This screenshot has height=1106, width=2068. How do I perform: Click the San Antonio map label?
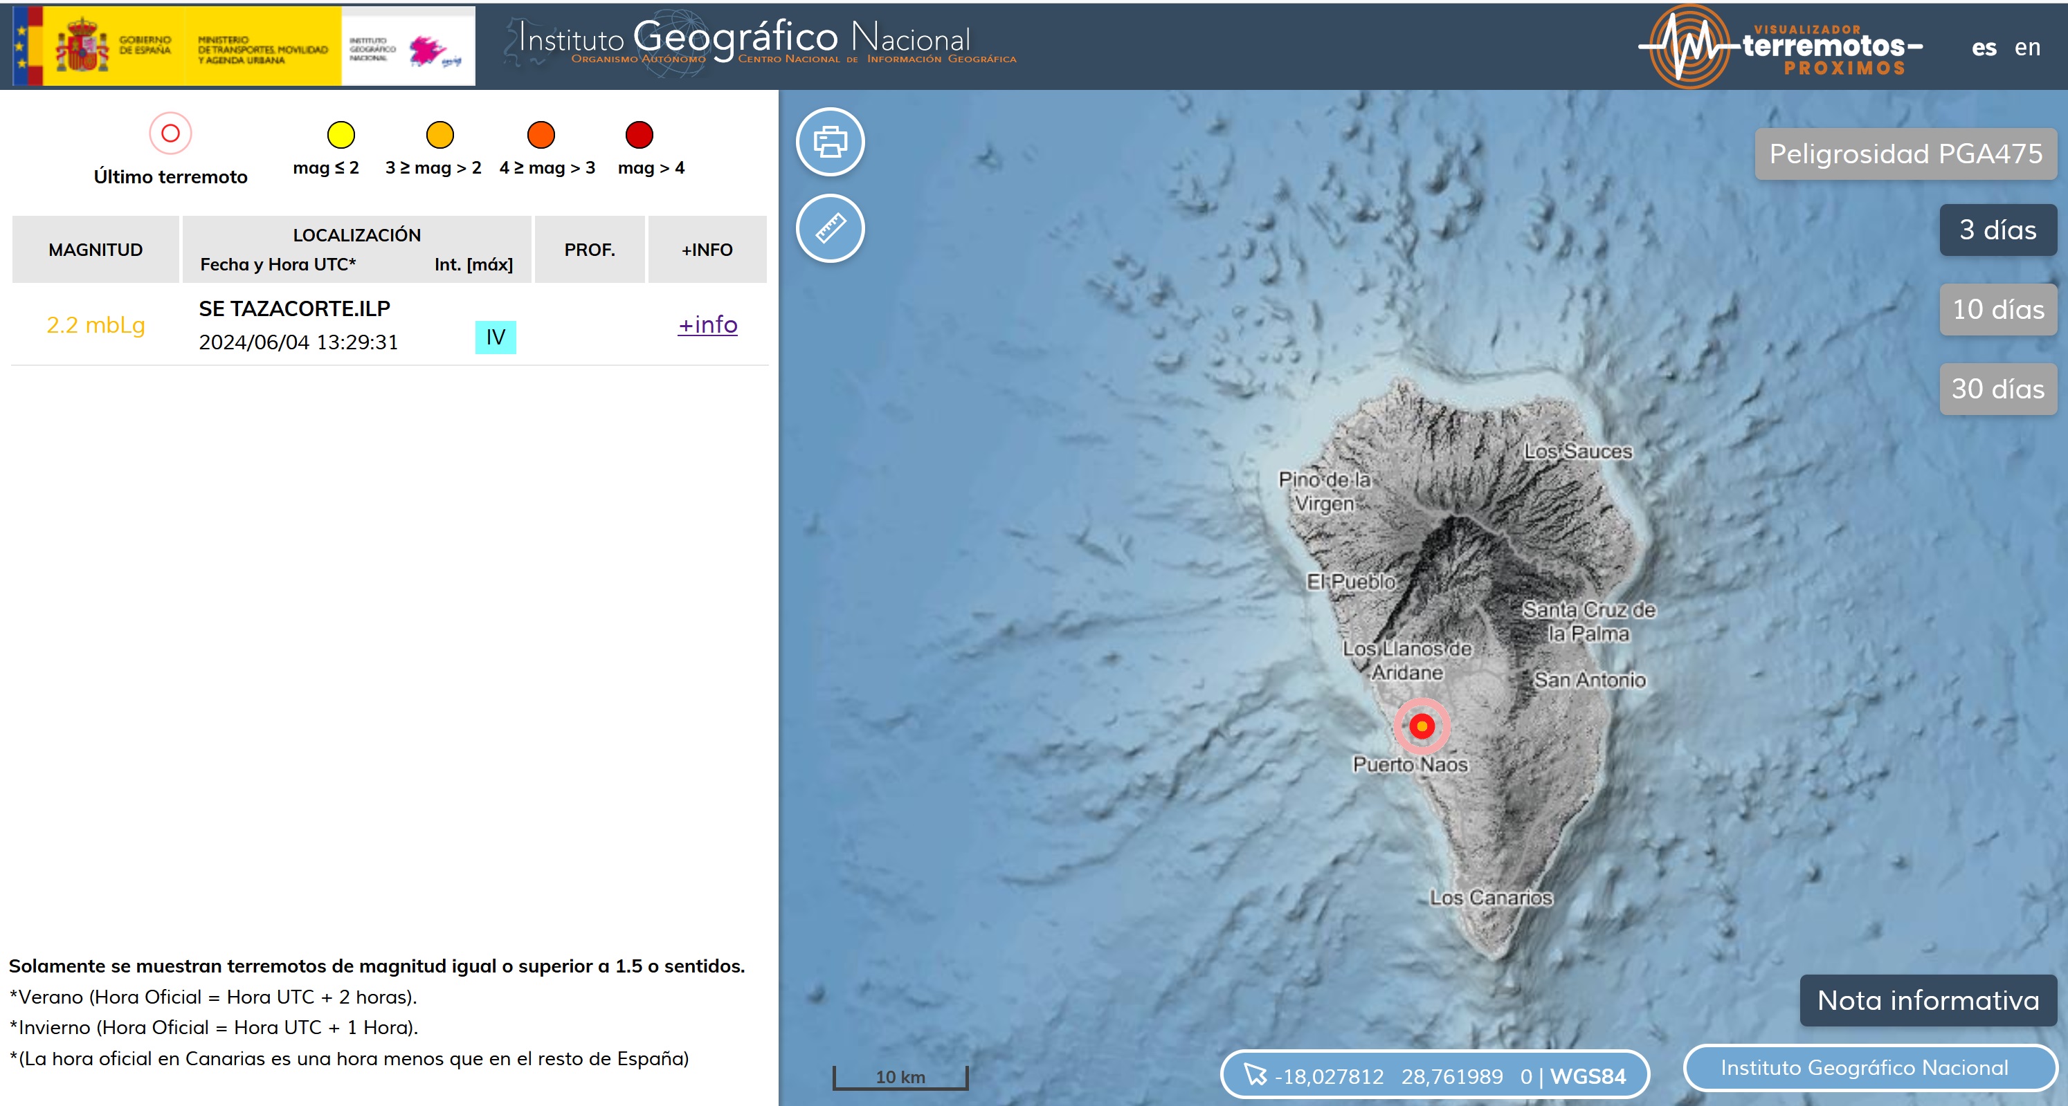pos(1590,680)
